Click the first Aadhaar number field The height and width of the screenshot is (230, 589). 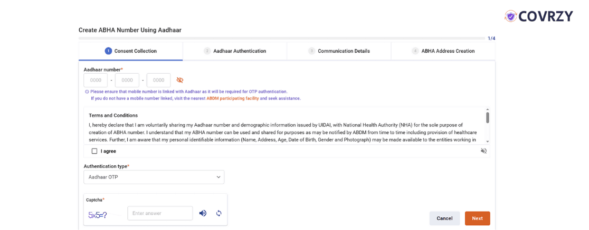[96, 81]
